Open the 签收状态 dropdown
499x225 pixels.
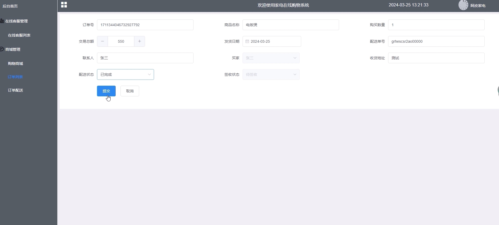[x=271, y=74]
